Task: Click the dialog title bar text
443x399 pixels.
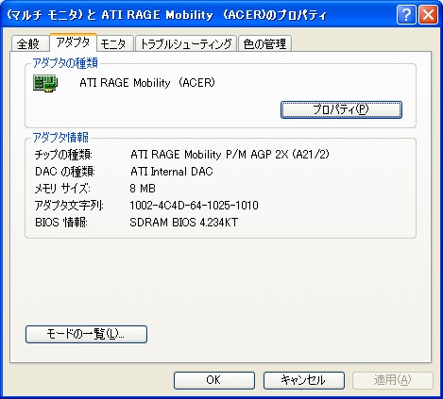Action: 166,15
